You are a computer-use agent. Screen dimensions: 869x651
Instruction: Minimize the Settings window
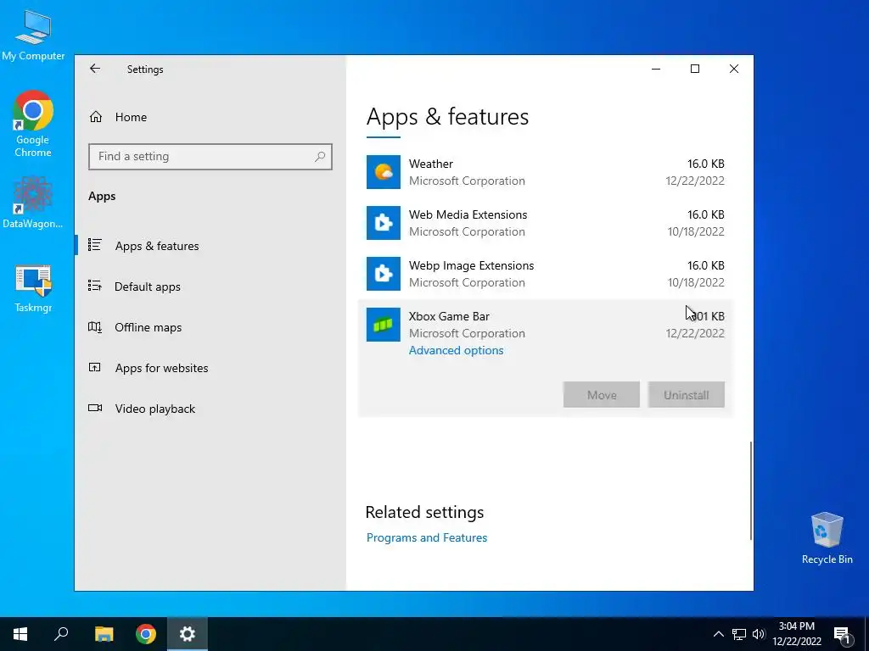pos(656,69)
